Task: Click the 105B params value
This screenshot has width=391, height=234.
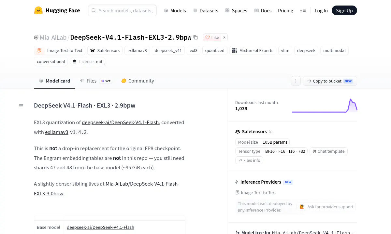Action: [275, 142]
